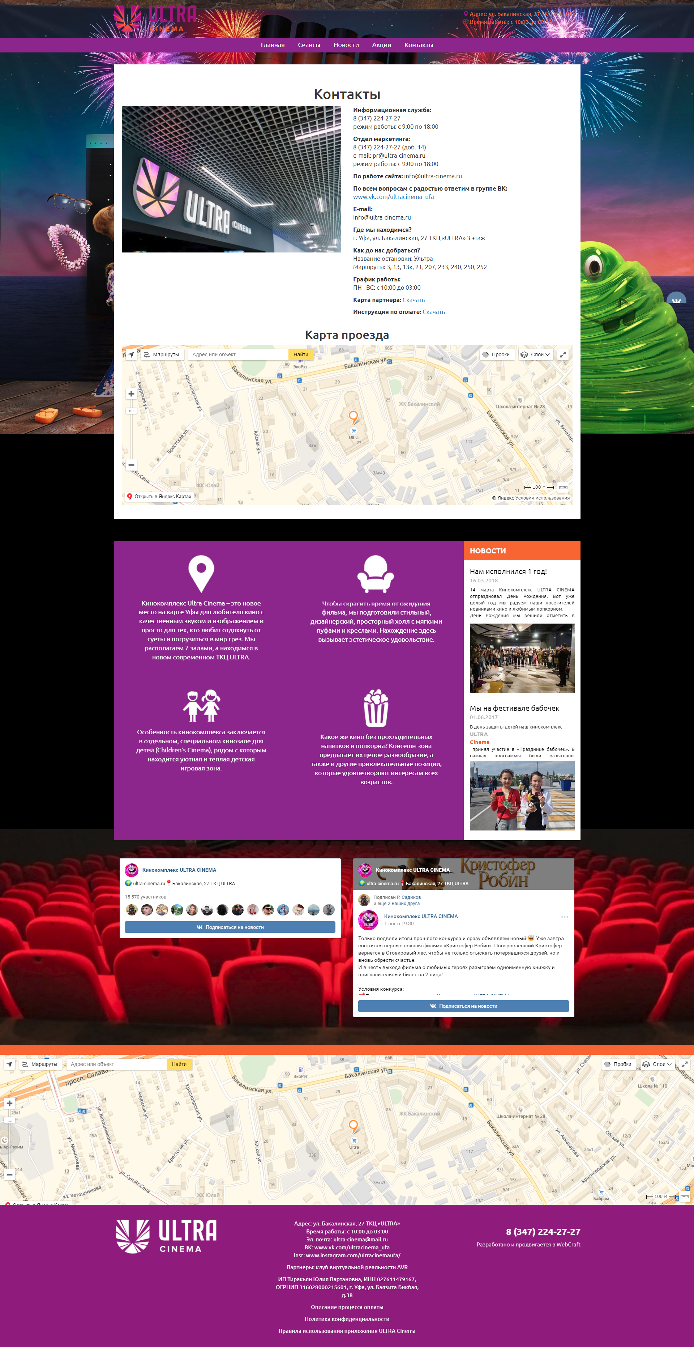
Task: Open upper map in Яндекс Картах
Action: point(159,497)
